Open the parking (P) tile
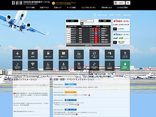The width and height of the screenshot is (156, 117). [x=33, y=54]
